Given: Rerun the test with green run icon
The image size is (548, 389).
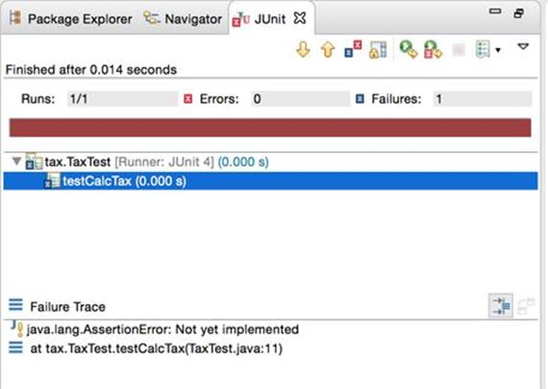Looking at the screenshot, I should [409, 49].
